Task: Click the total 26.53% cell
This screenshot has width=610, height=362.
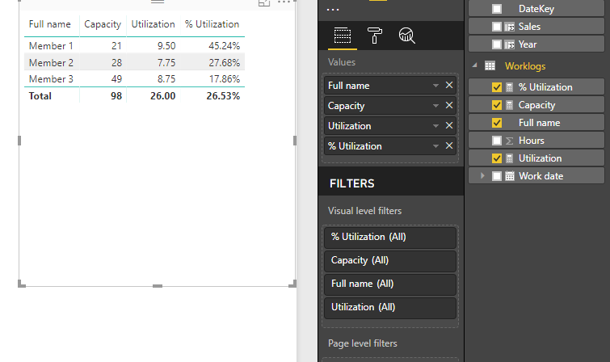Action: coord(223,96)
